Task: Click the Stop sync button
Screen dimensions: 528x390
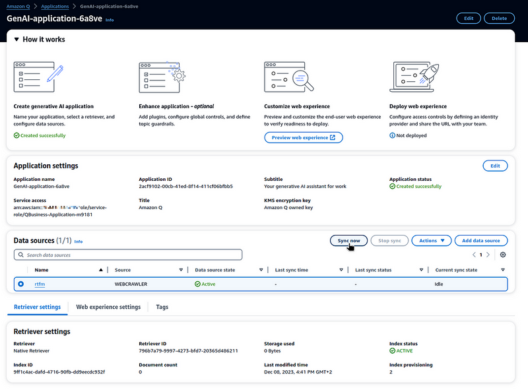Action: (389, 240)
